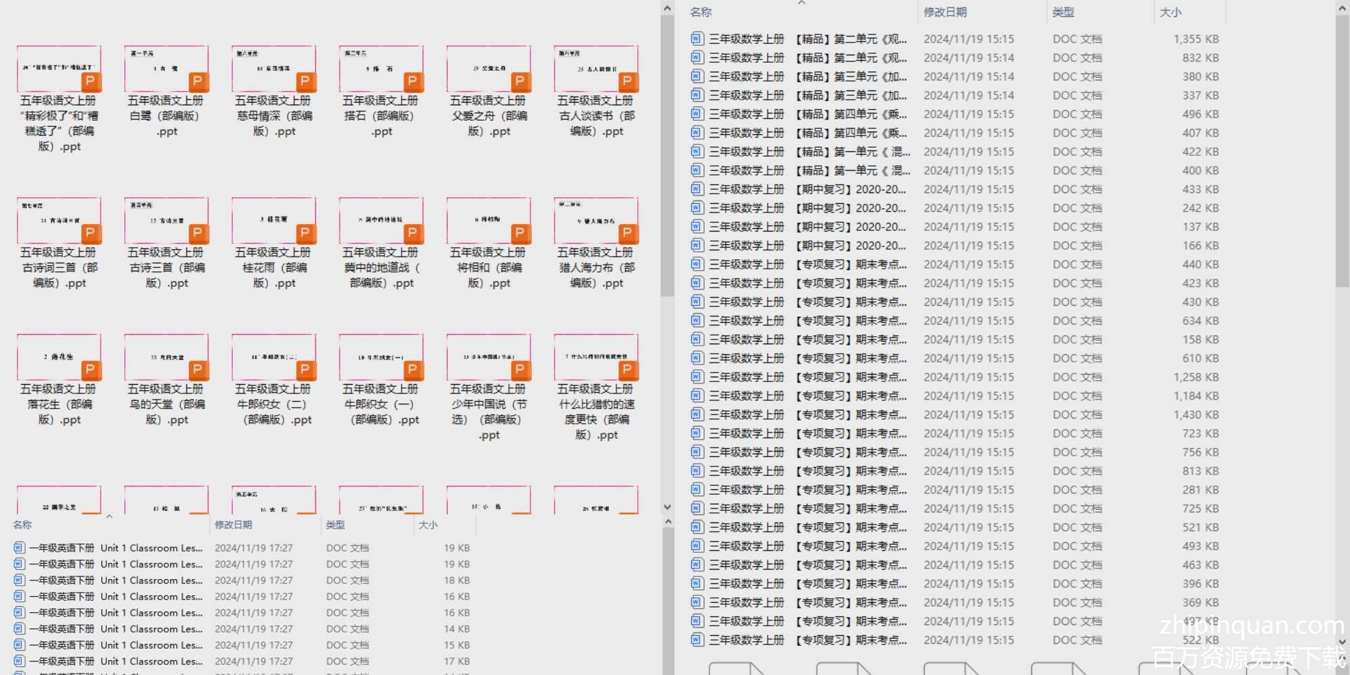Open the 鸟的天堂 ppt file icon
Screen dimensions: 1350x675
tap(166, 358)
